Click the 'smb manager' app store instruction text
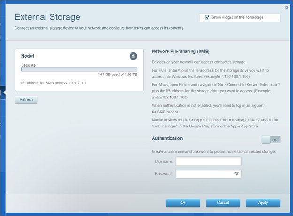 (215, 123)
